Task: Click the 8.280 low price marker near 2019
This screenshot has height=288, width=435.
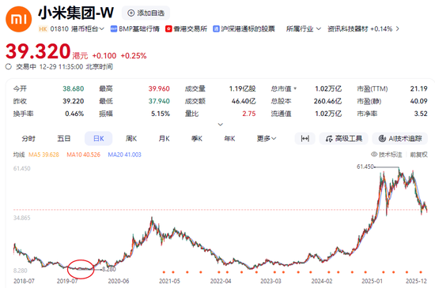Action: point(109,269)
